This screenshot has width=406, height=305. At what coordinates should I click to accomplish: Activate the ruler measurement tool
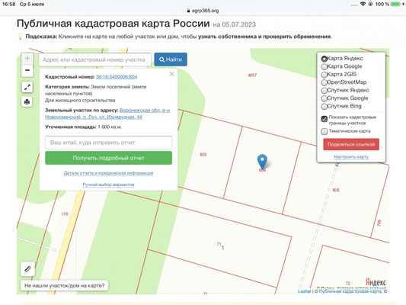click(x=27, y=269)
